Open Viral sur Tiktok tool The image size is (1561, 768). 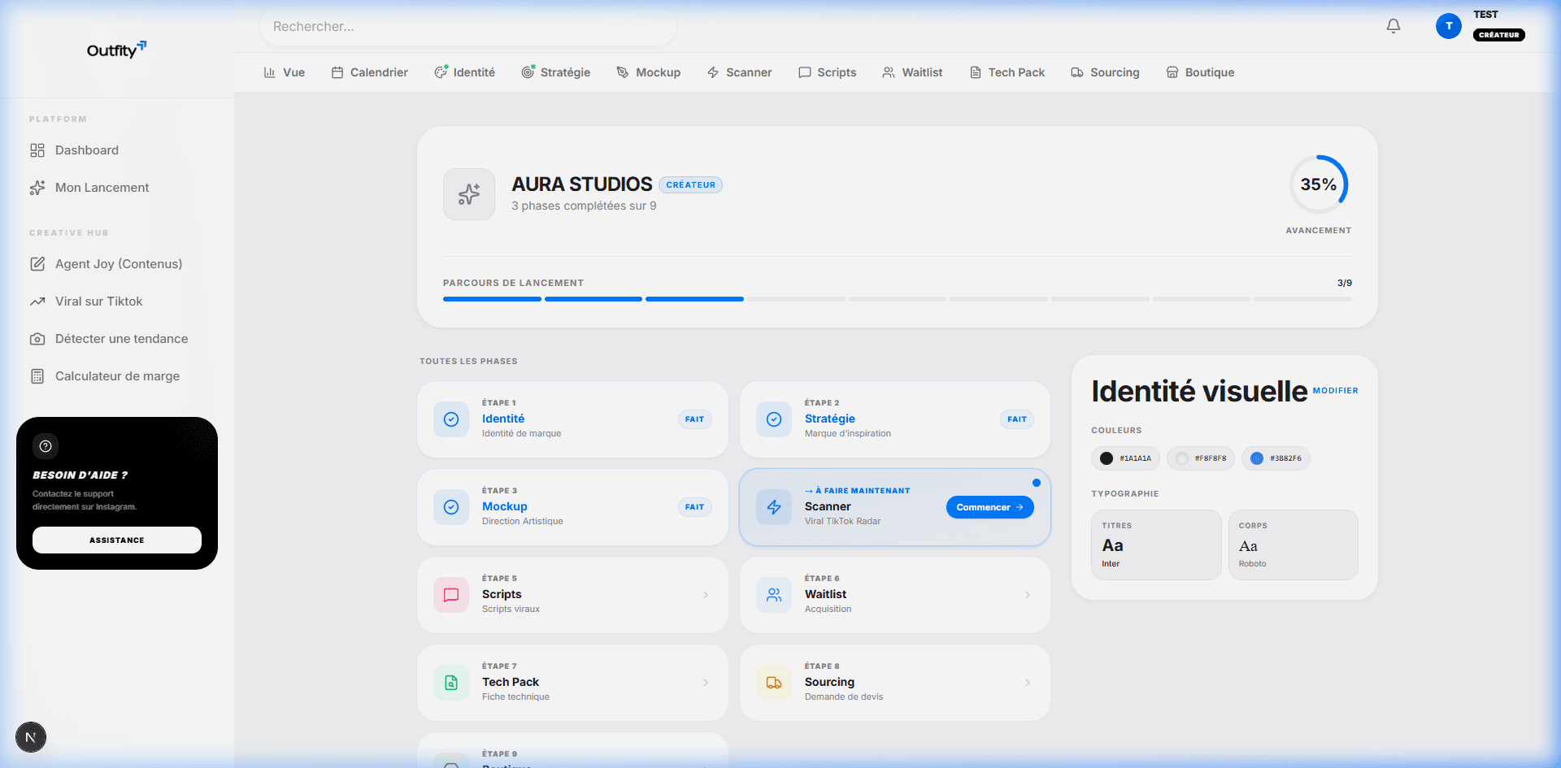click(x=98, y=301)
